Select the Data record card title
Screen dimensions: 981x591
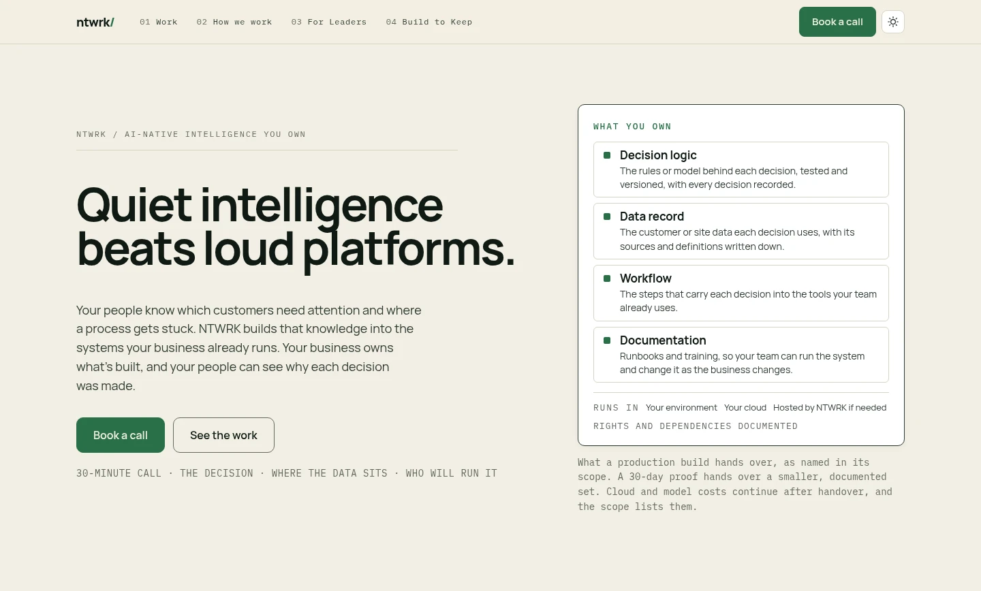pyautogui.click(x=652, y=217)
